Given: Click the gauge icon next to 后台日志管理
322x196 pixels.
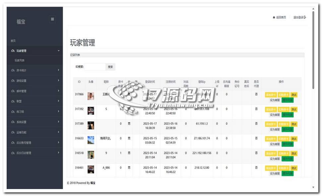Looking at the screenshot, I should point(13,153).
